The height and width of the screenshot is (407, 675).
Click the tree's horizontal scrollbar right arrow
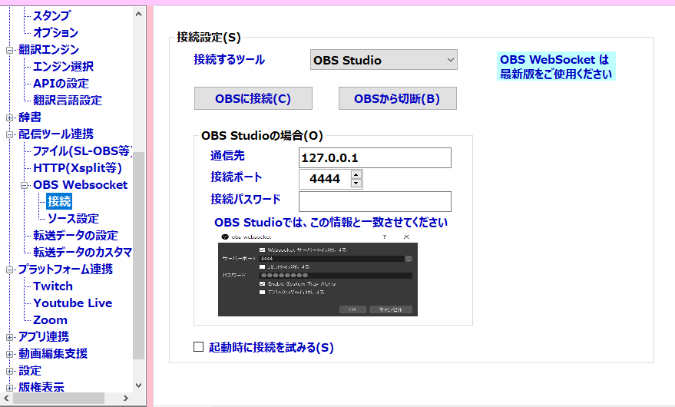[126, 398]
